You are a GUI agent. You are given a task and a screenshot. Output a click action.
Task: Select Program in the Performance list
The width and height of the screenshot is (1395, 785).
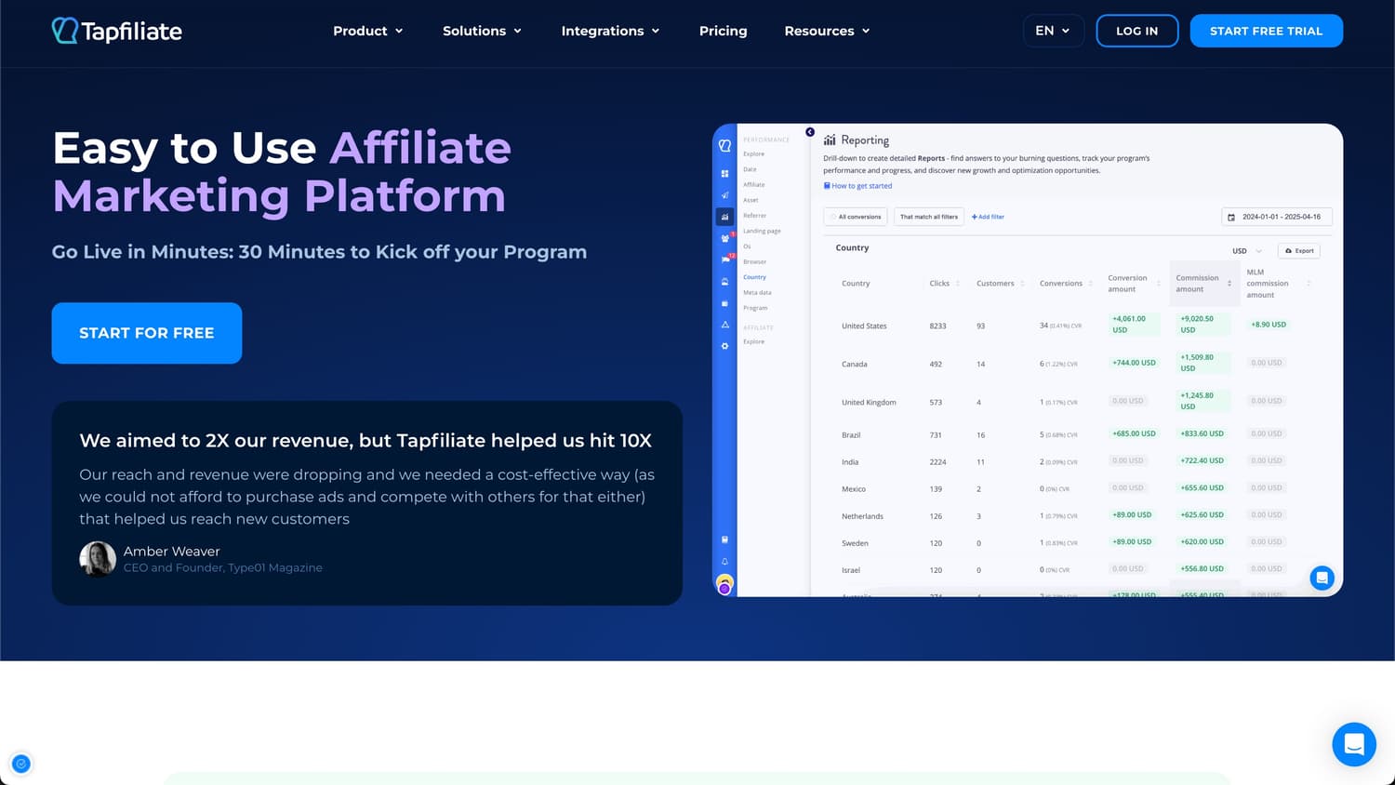click(755, 308)
